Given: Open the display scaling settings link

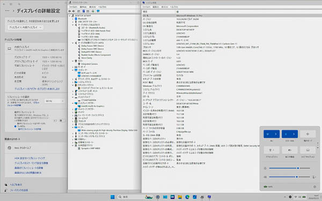Looking at the screenshot, I should point(31,163).
